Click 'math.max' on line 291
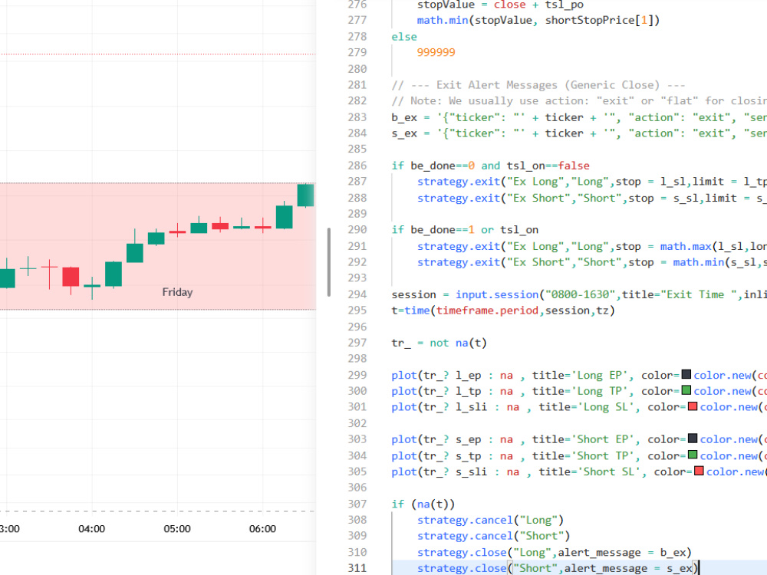 [x=686, y=246]
